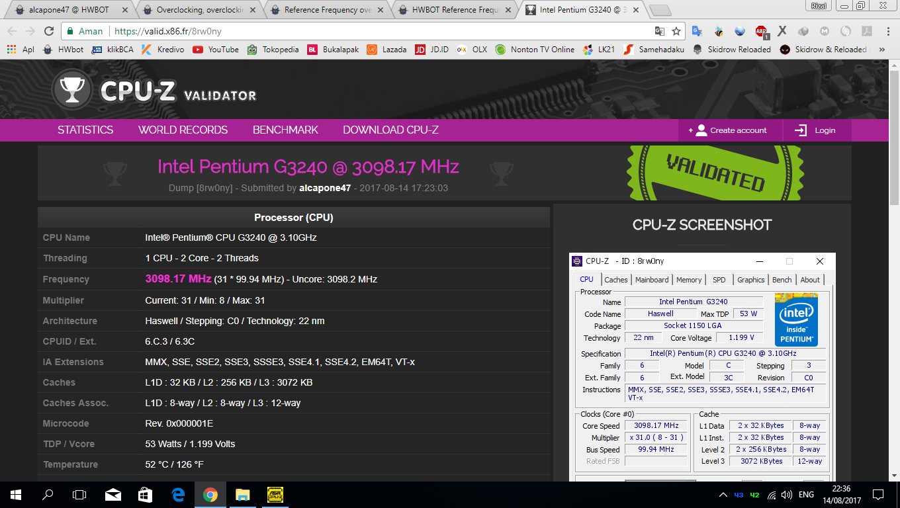This screenshot has width=900, height=508.
Task: Open the Nonton TV Online bookmark
Action: 535,50
